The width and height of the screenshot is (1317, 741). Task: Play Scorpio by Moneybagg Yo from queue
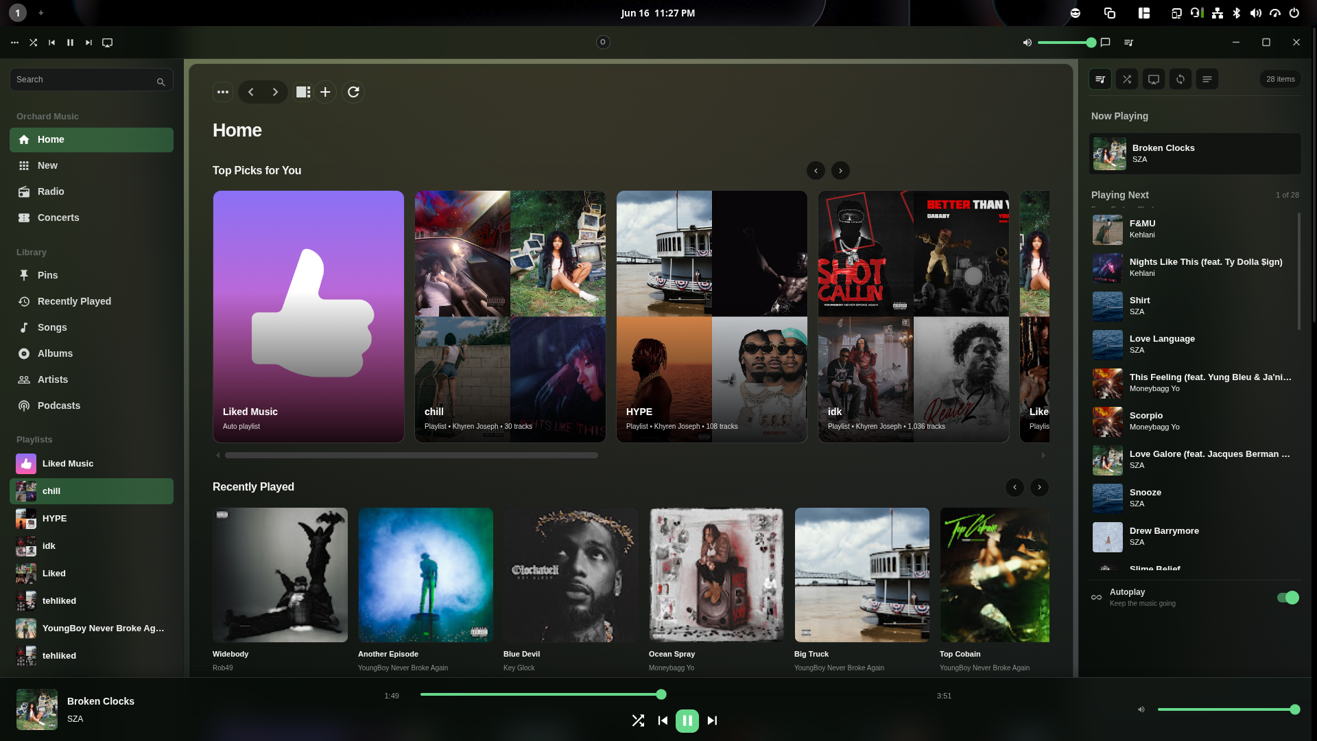(1194, 421)
